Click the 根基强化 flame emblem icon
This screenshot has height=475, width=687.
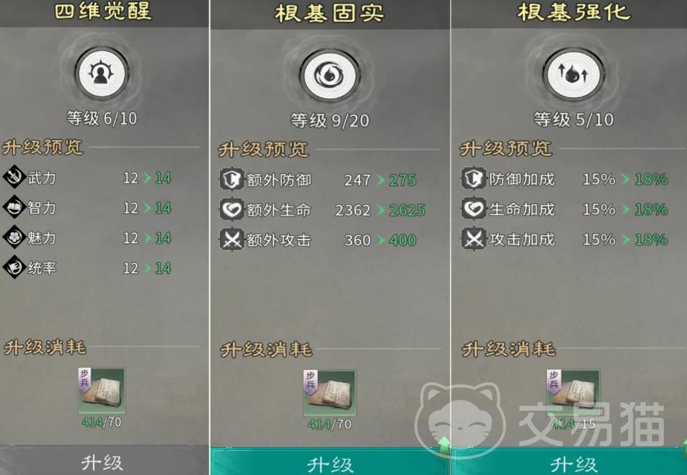click(x=573, y=74)
